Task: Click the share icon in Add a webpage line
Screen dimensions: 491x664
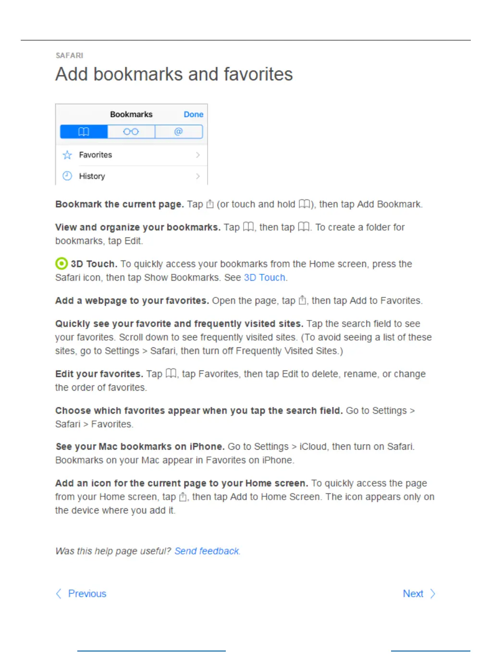Action: pyautogui.click(x=302, y=300)
